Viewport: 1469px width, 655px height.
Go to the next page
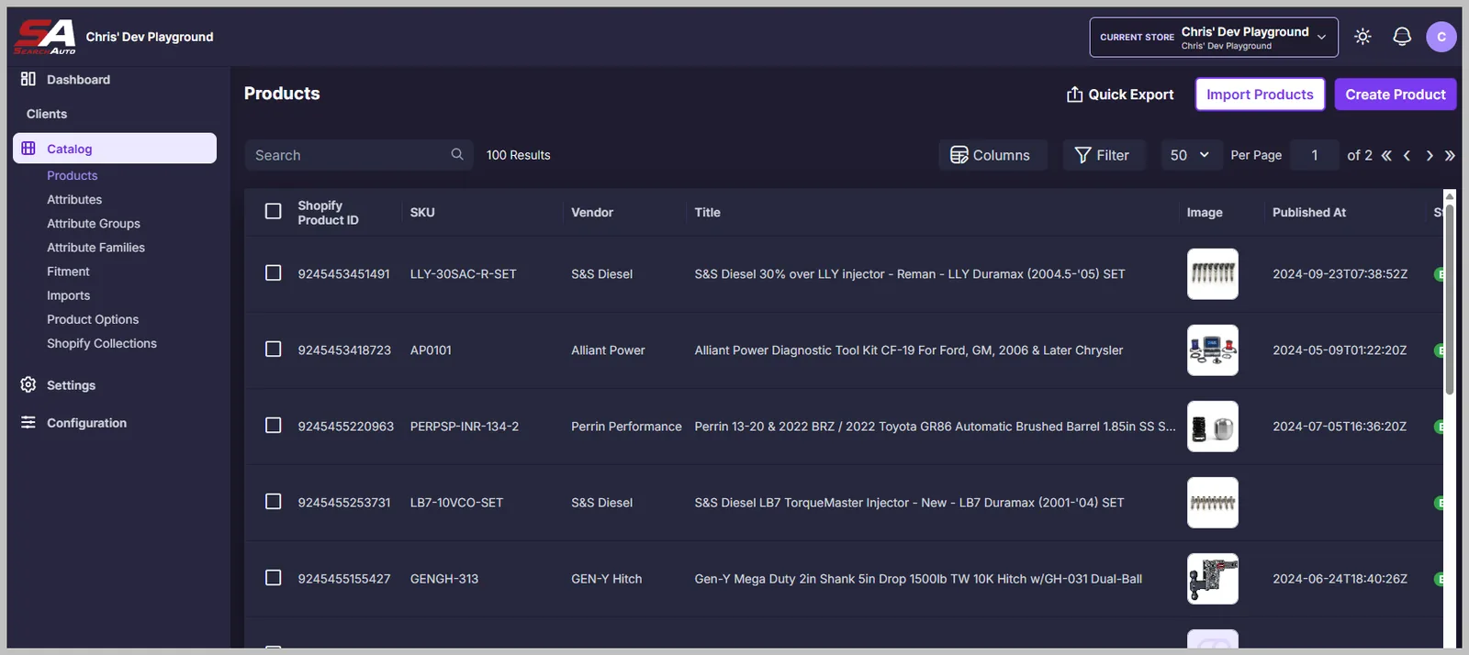pyautogui.click(x=1430, y=155)
